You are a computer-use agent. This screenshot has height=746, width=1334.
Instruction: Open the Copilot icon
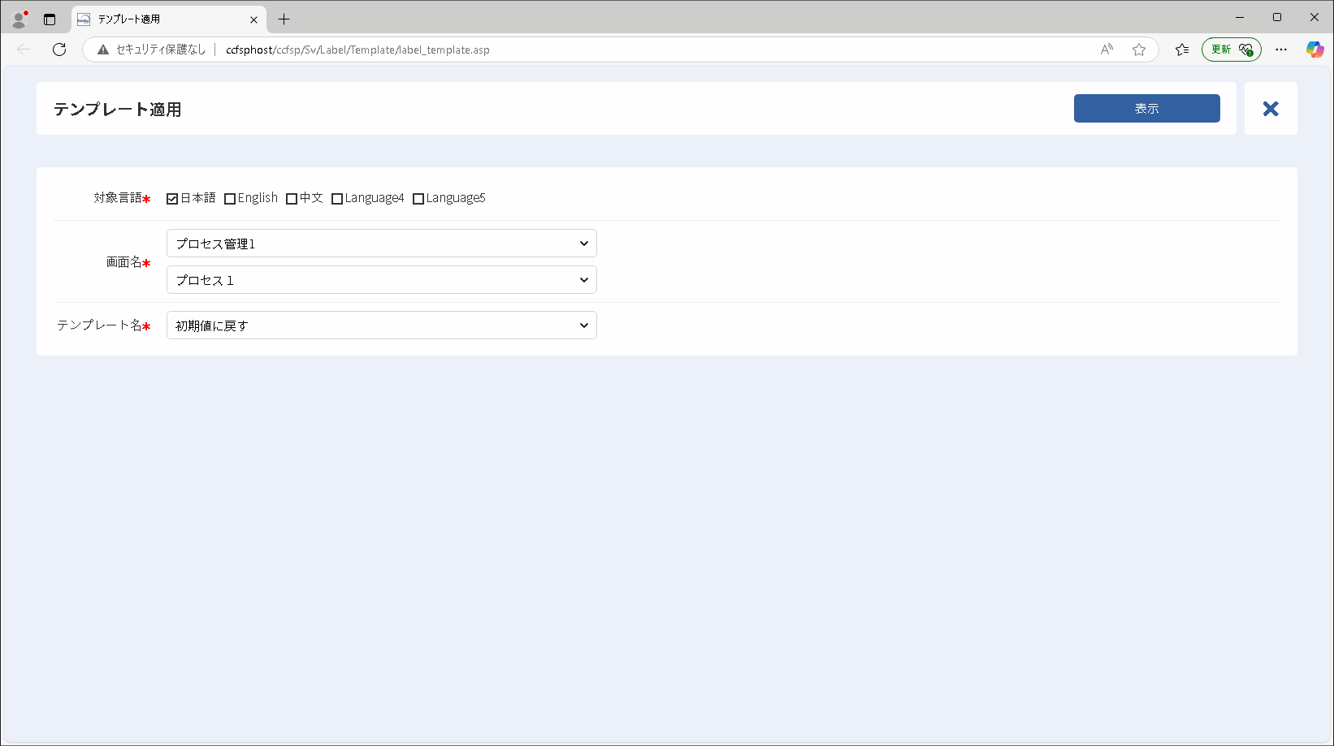[1315, 50]
